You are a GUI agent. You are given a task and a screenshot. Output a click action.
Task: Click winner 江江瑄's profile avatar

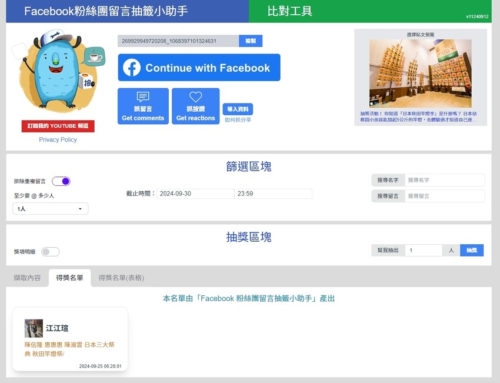click(x=34, y=328)
